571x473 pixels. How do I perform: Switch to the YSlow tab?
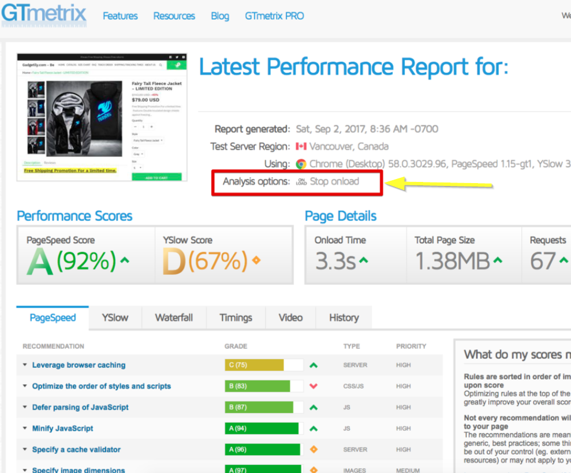coord(115,318)
